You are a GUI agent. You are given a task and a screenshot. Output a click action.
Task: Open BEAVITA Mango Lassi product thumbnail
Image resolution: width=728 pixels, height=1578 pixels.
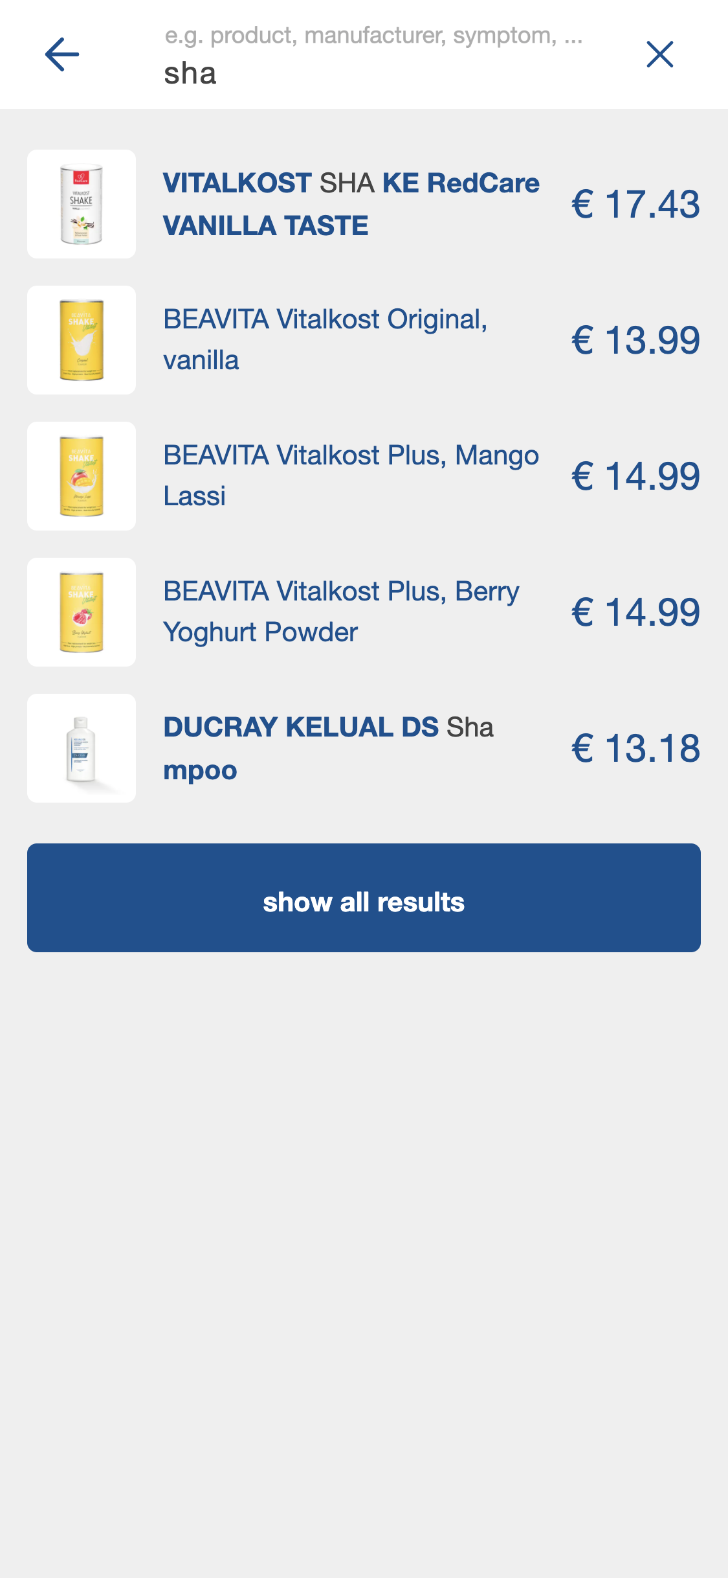[82, 476]
